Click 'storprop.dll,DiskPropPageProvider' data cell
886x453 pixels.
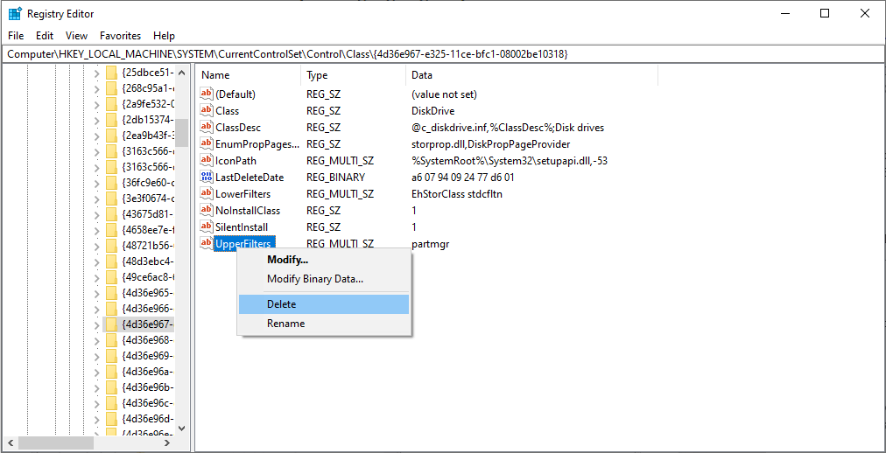491,143
